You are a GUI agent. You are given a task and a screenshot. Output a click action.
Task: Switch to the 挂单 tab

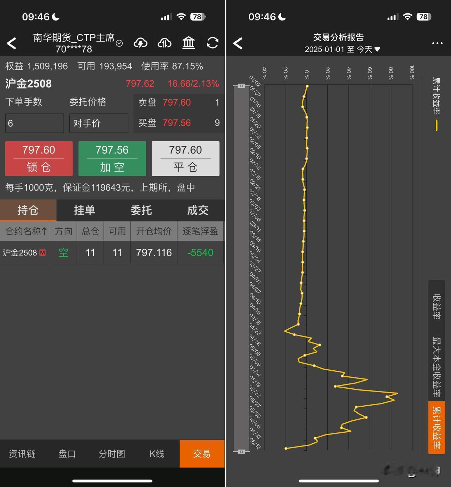tap(85, 210)
